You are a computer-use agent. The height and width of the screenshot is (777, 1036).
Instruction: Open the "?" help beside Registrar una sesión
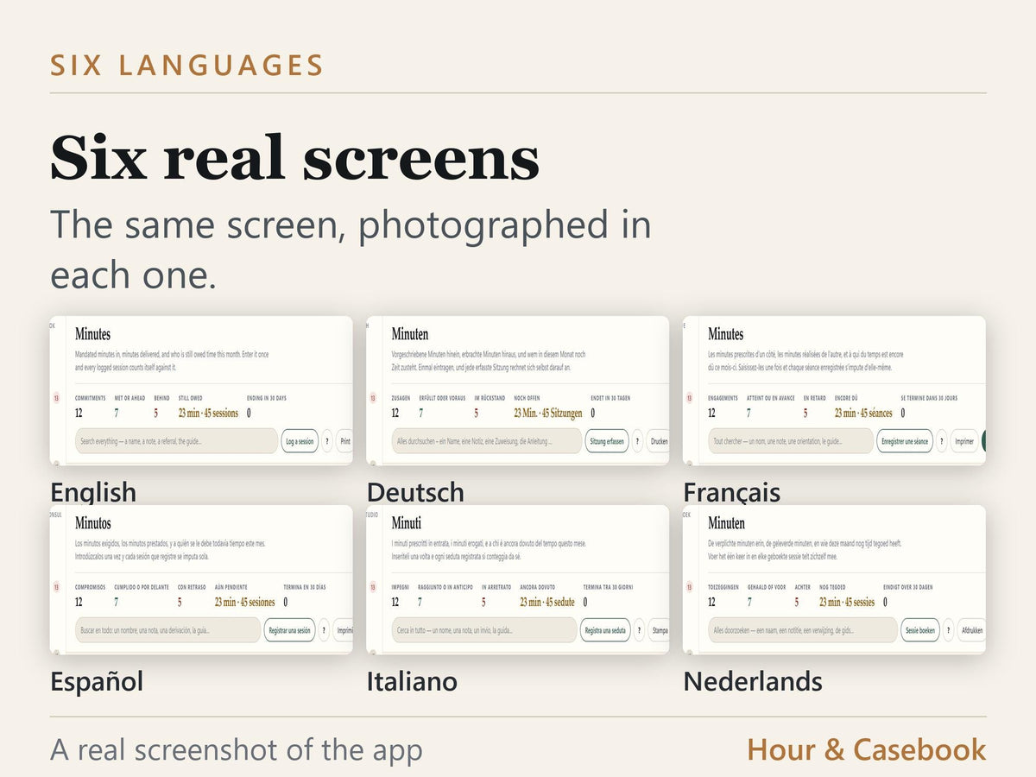[x=324, y=630]
